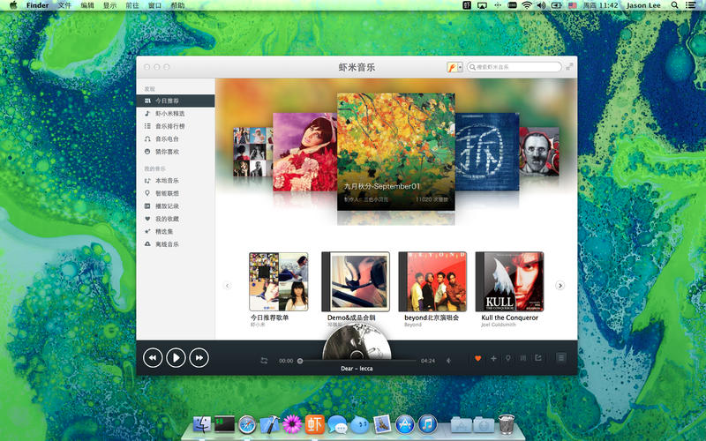Click the previous track button
The width and height of the screenshot is (706, 441).
coord(153,358)
